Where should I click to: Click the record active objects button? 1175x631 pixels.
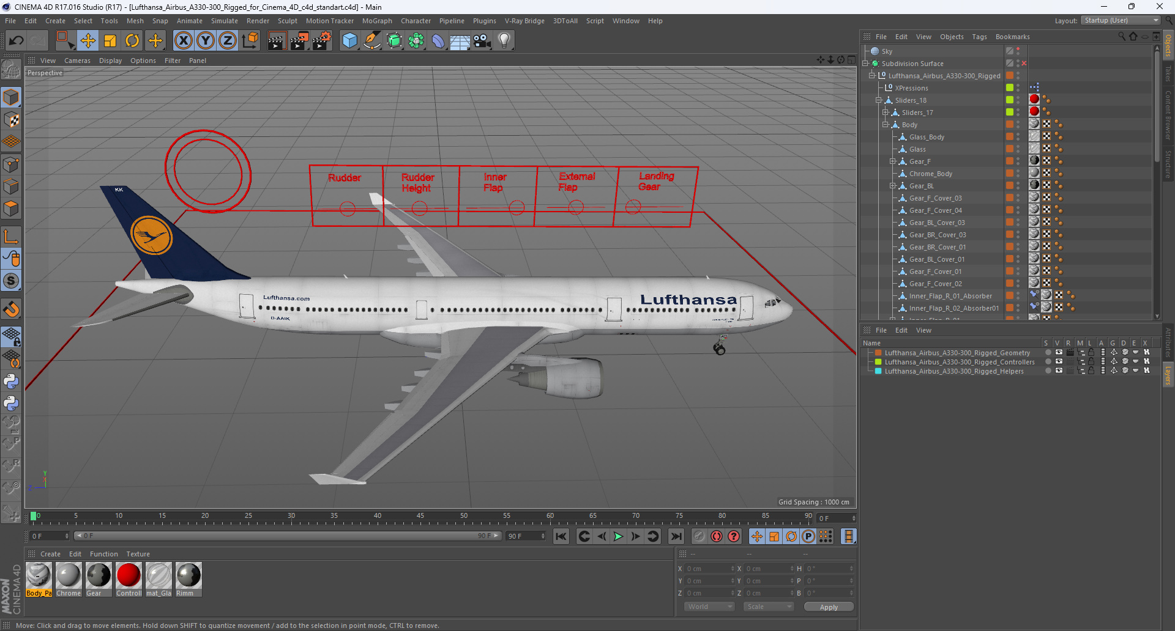tap(699, 536)
